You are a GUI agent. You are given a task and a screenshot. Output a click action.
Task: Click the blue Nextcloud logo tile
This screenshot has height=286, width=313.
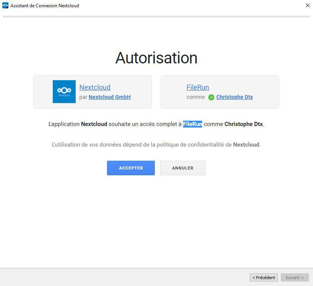pos(64,92)
